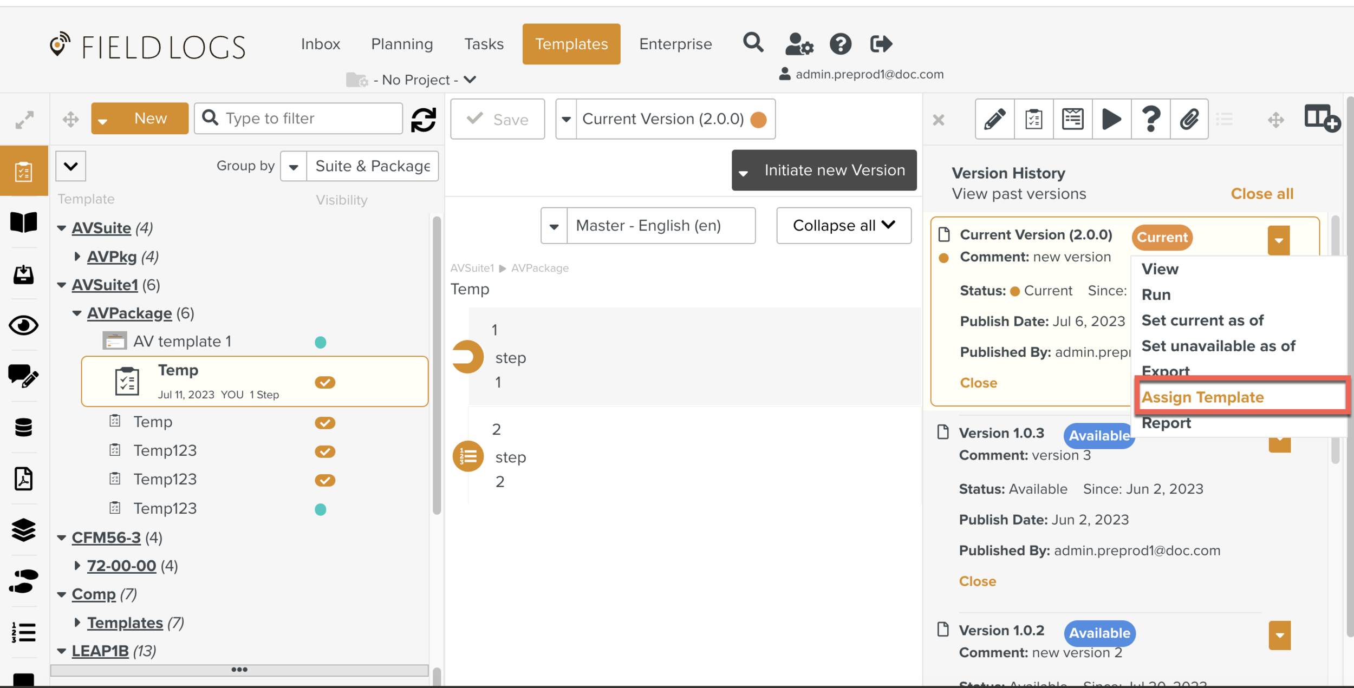This screenshot has height=688, width=1354.
Task: Click the paperclip attachments icon
Action: pos(1189,119)
